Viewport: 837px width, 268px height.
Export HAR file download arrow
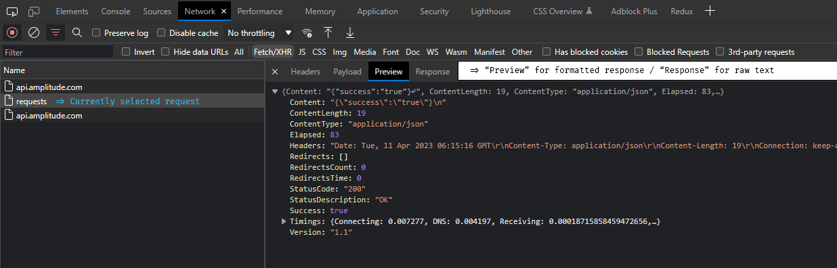350,32
